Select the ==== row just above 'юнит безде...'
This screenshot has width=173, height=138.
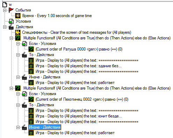coord(87,110)
